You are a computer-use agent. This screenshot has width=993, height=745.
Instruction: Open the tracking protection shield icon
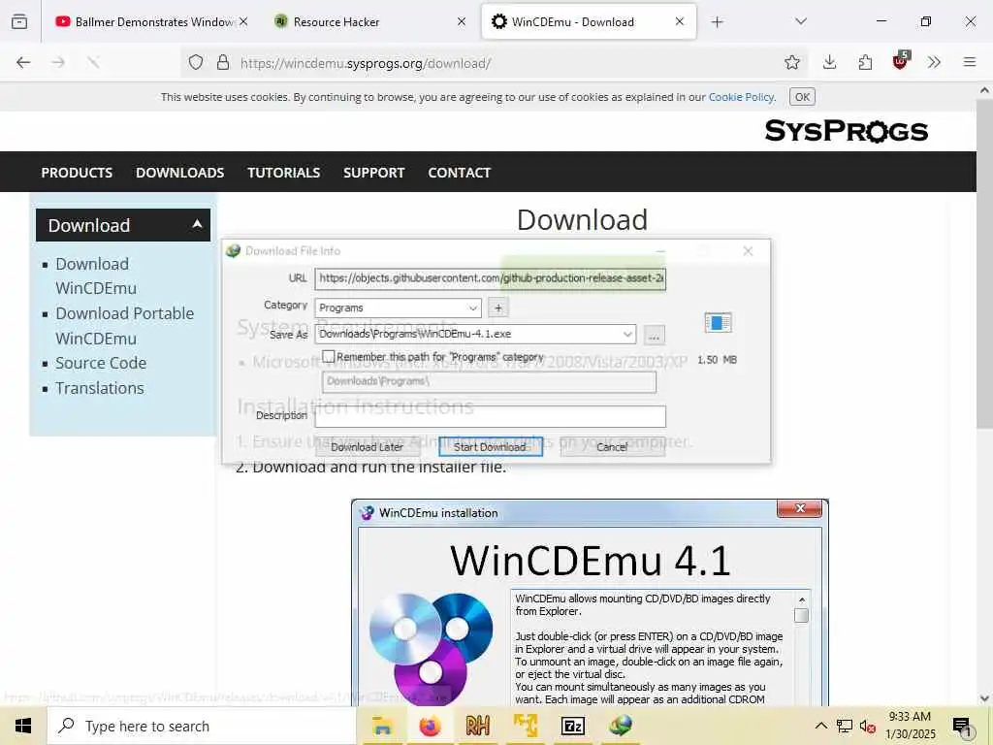[x=196, y=62]
